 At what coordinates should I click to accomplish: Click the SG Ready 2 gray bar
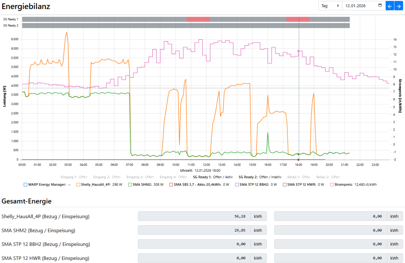click(186, 26)
